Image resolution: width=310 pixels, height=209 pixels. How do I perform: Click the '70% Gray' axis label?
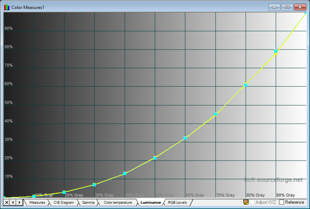[x=225, y=195]
